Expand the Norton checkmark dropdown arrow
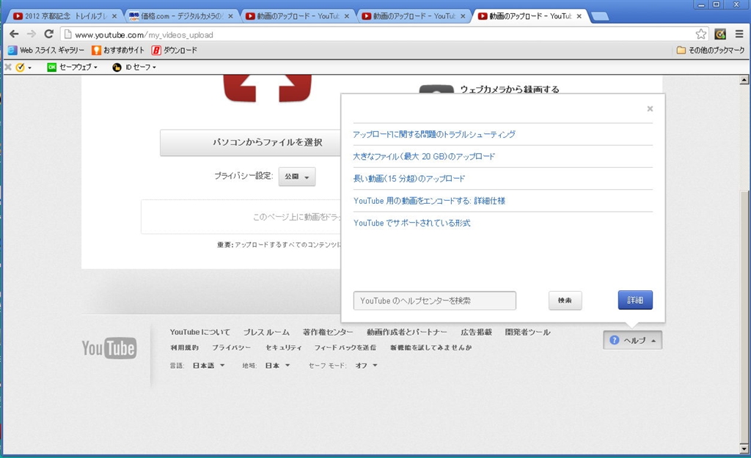This screenshot has width=751, height=458. pos(29,67)
